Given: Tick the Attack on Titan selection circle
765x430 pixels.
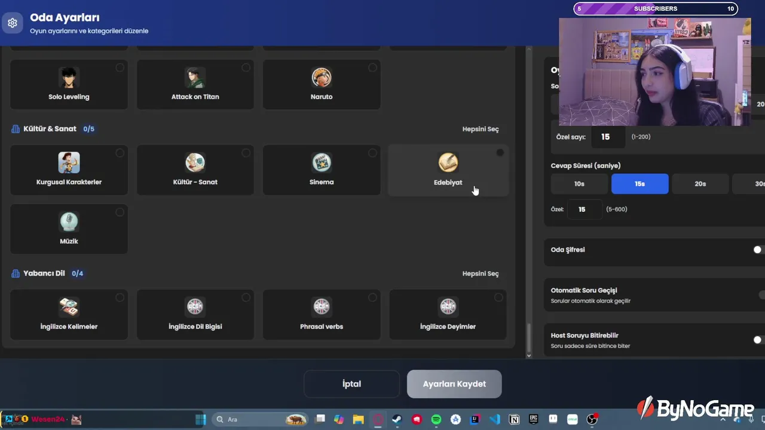Looking at the screenshot, I should tap(246, 67).
